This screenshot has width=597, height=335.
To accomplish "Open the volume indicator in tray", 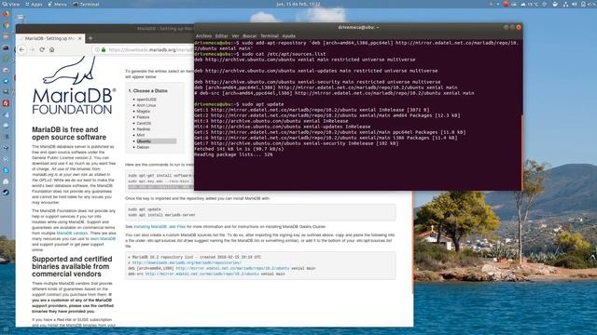I will pos(575,4).
